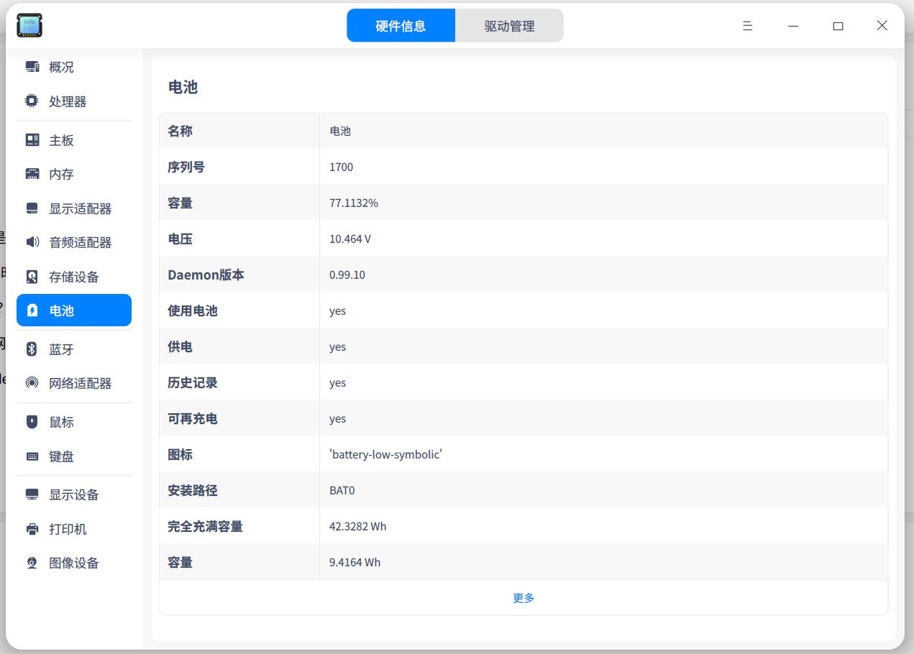This screenshot has height=654, width=914.
Task: Switch to the 驱动管理 tab
Action: coord(509,25)
